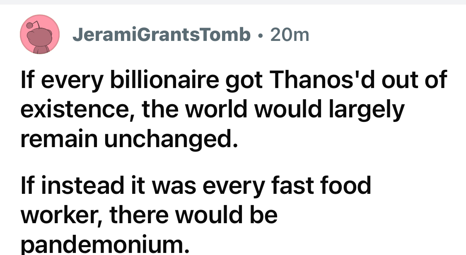Click the dot separator before the timestamp
This screenshot has width=466, height=255.
coord(260,36)
